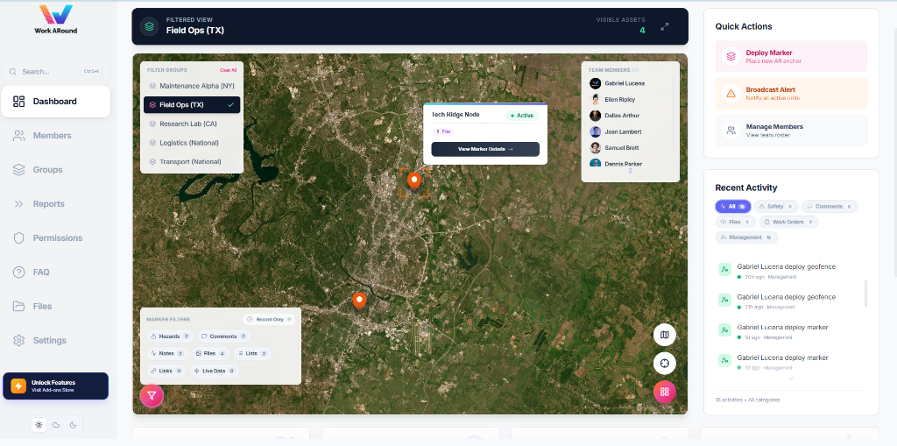
Task: Click the Files tag on marker popup
Action: point(443,131)
